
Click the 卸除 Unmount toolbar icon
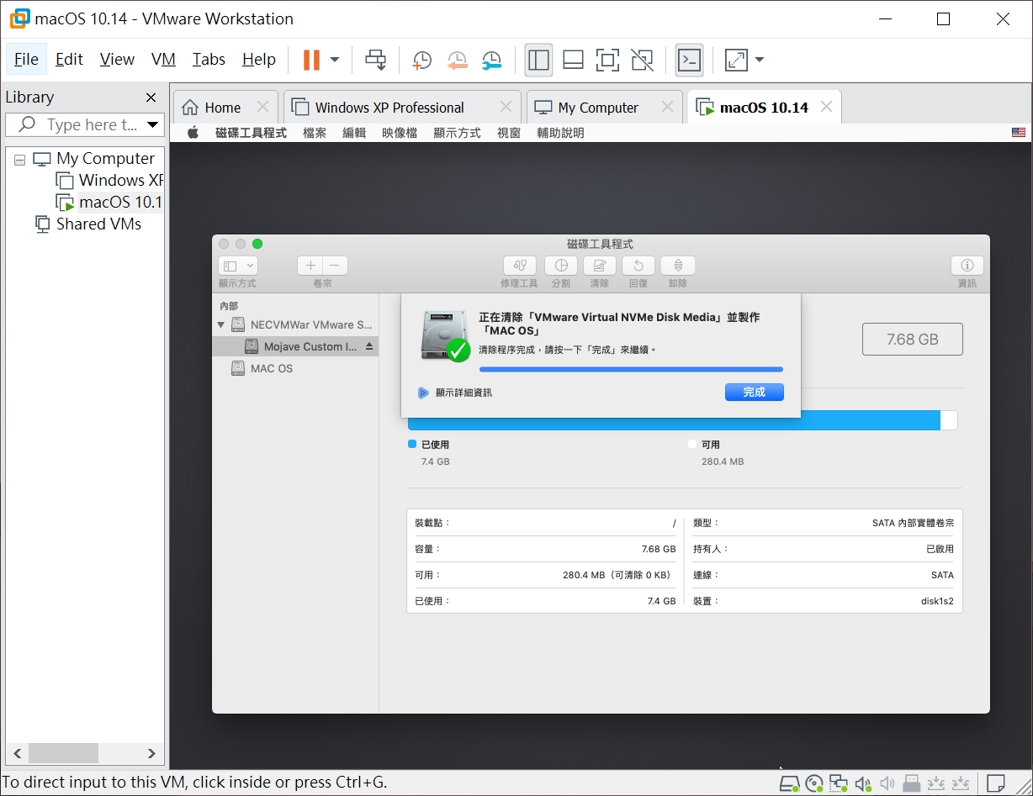pos(678,266)
